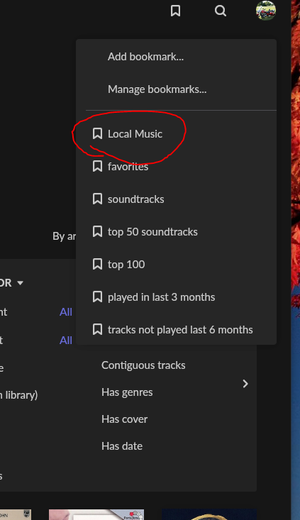The width and height of the screenshot is (300, 520).
Task: Click bookmark icon beside favorites
Action: (x=97, y=166)
